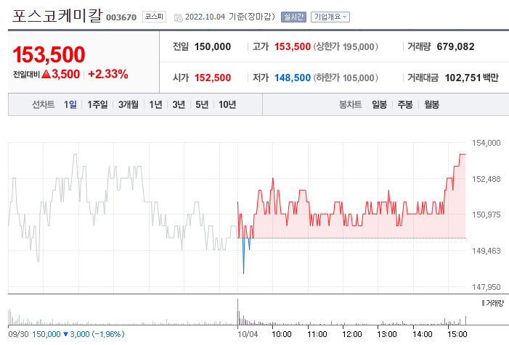Select the 3년 line chart tab
509x345 pixels.
point(179,104)
